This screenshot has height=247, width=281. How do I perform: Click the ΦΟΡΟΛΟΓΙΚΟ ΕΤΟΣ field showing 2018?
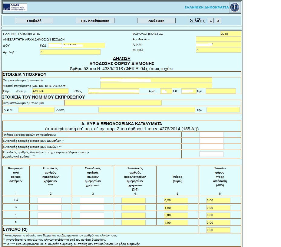point(230,34)
